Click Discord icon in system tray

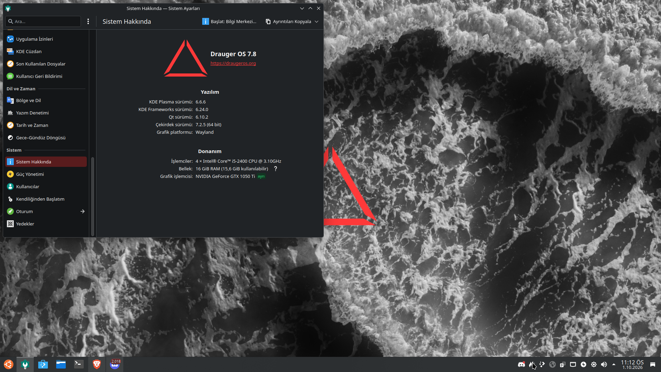521,364
